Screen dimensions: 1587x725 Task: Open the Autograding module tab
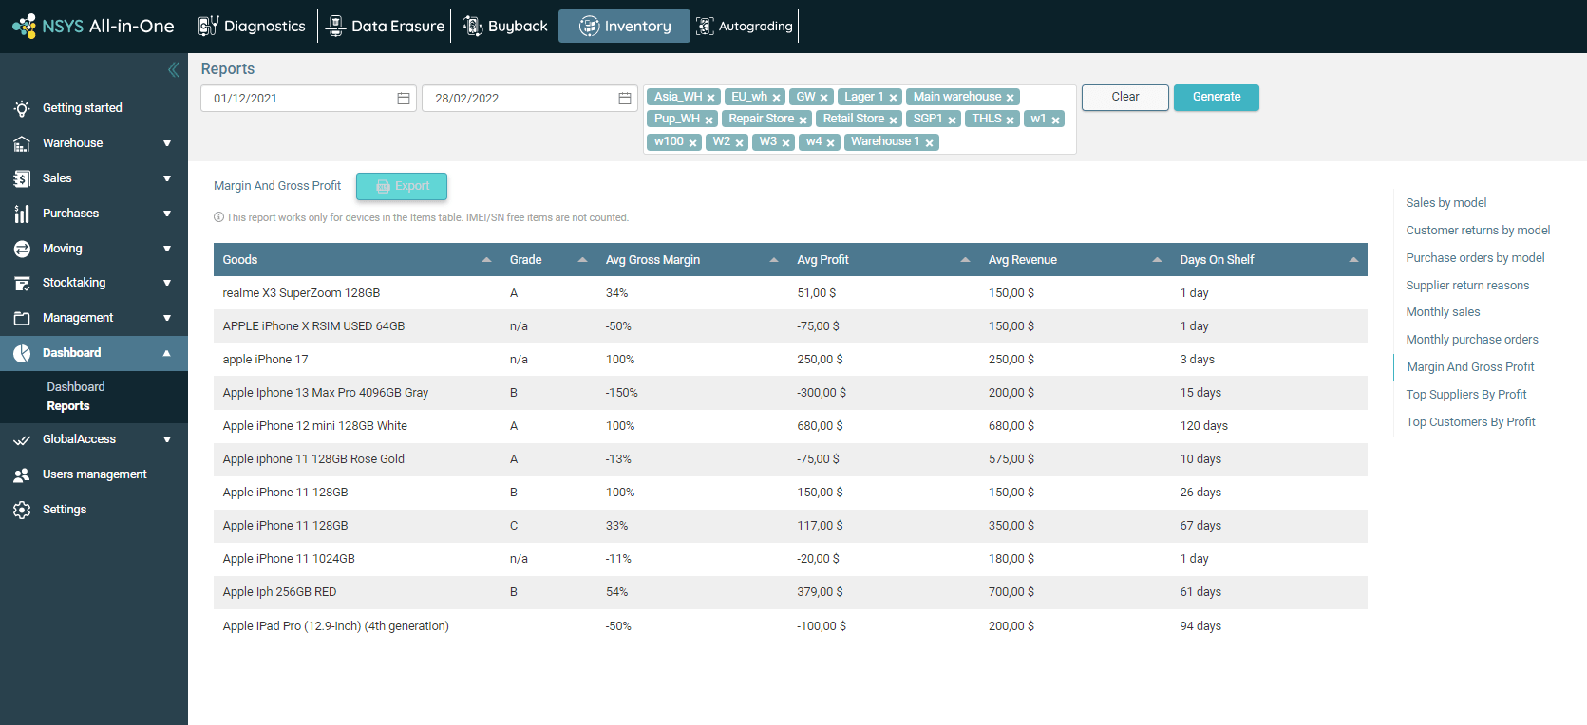tap(745, 26)
